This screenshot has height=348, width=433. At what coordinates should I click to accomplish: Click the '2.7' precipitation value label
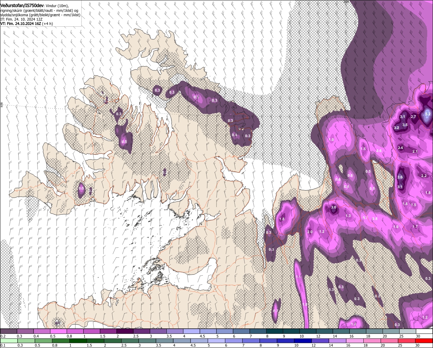point(413,117)
